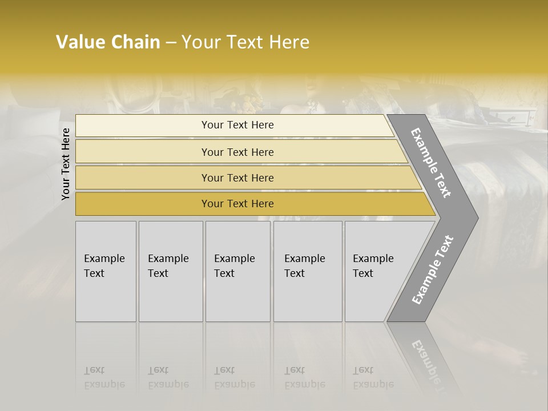Select the third bar from the top
The image size is (548, 411).
pos(237,178)
